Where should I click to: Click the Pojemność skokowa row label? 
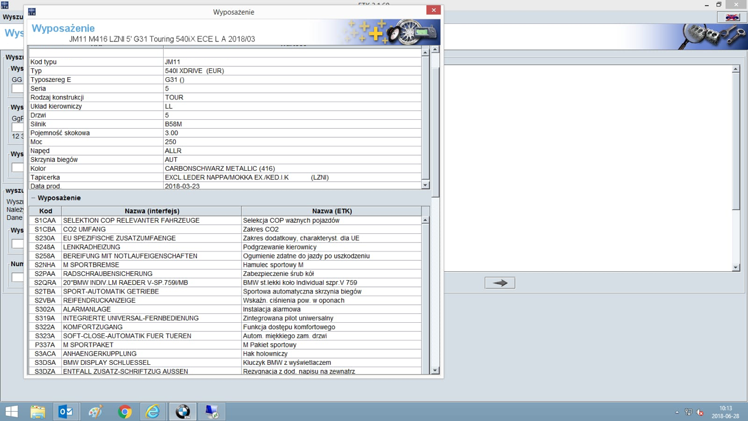pos(60,133)
